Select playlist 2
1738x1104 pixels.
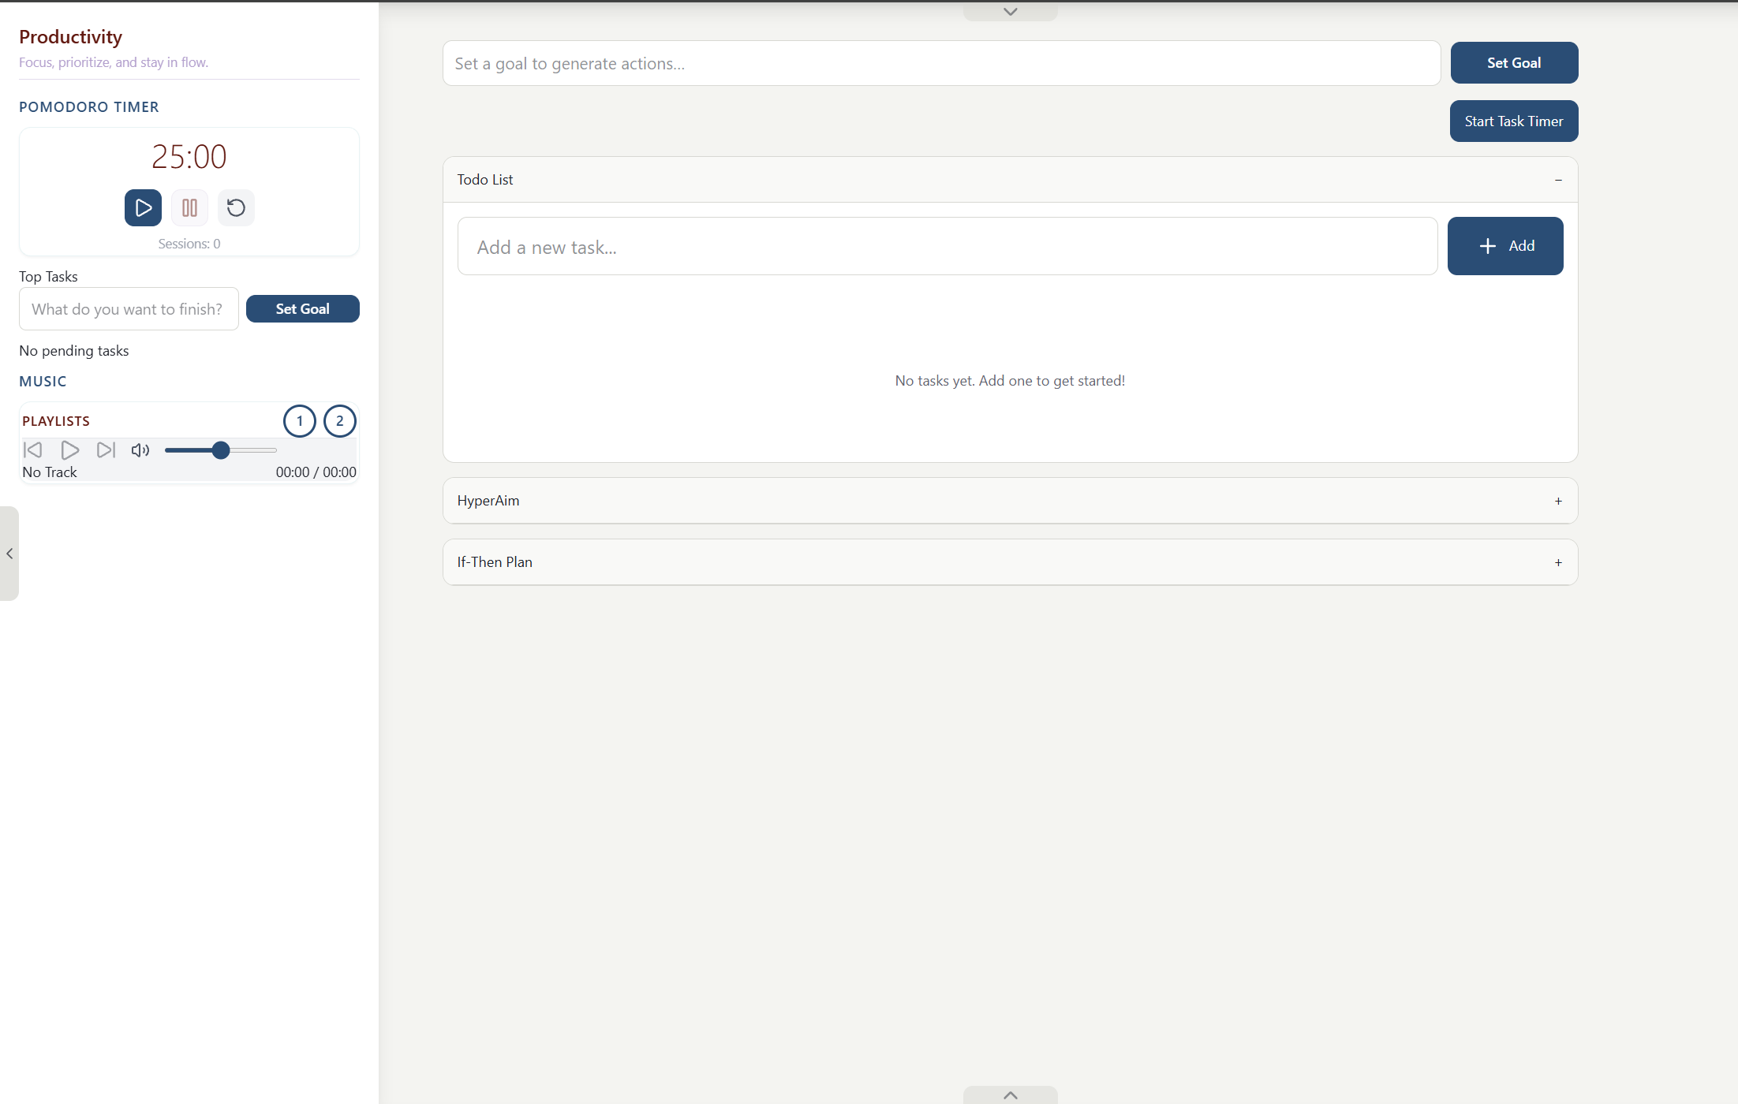click(340, 420)
